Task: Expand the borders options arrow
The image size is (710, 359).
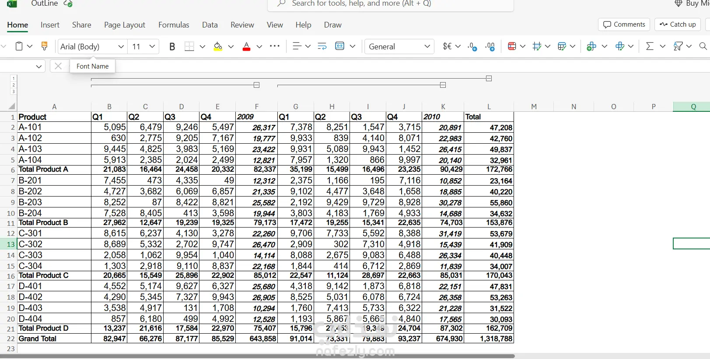Action: (202, 46)
